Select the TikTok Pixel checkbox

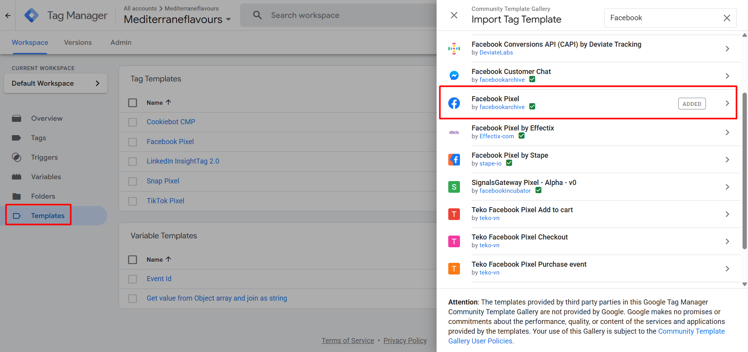133,201
